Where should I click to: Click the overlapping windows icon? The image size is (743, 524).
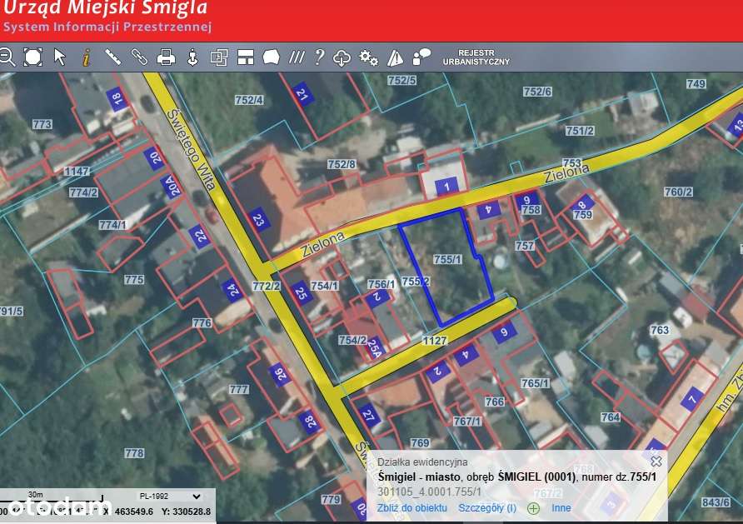219,57
